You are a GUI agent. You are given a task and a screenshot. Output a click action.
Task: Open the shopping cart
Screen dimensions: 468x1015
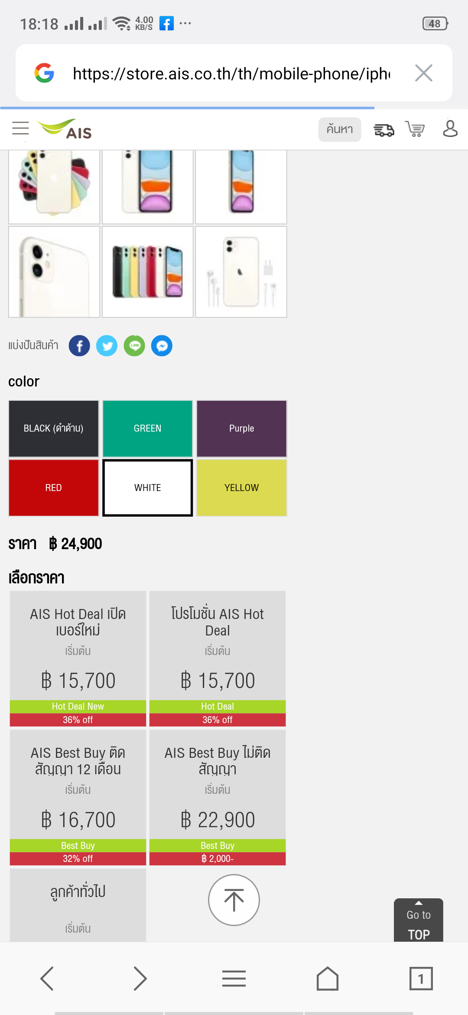415,129
